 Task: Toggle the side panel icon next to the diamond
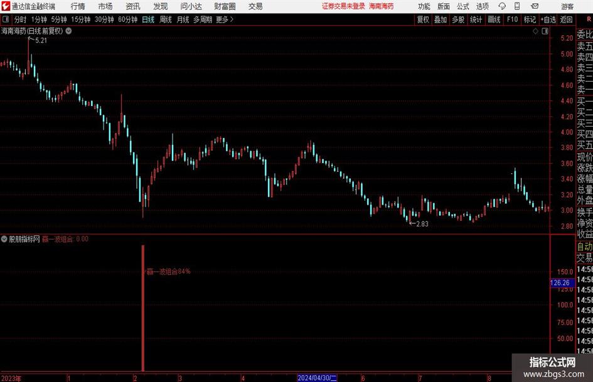545,31
